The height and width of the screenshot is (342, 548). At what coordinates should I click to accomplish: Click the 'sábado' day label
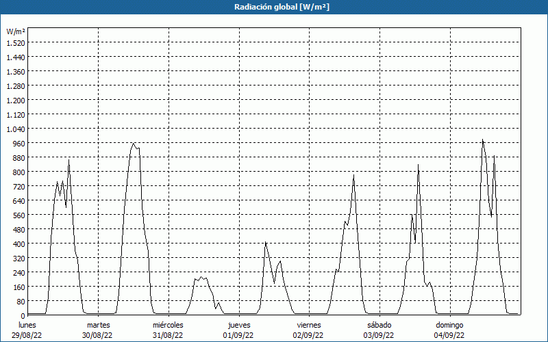[x=379, y=325]
